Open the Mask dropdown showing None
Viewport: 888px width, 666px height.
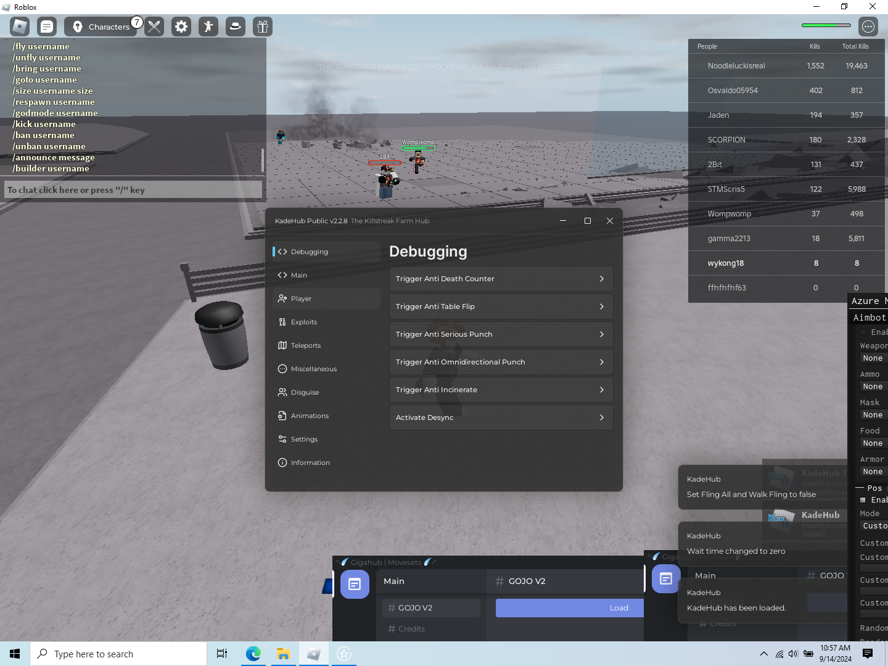tap(874, 415)
